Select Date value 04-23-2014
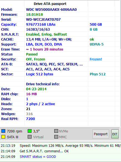 [36, 89]
